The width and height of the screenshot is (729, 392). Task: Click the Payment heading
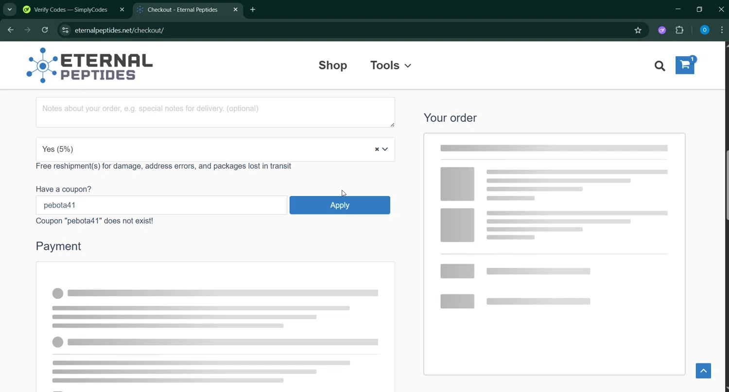click(x=58, y=246)
